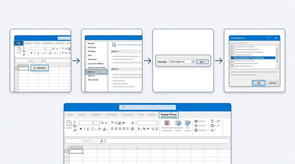The image size is (295, 164).
Task: Select Format Painter brush in bottom Excel window
Action: tap(75, 130)
